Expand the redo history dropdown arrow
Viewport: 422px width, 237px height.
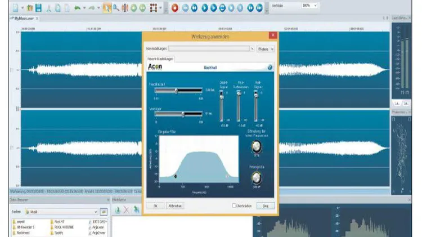[x=98, y=8]
